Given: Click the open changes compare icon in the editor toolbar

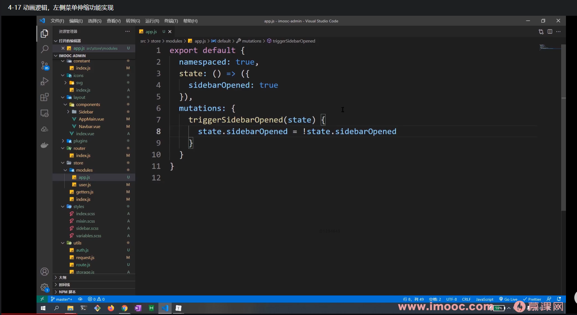Looking at the screenshot, I should (541, 31).
